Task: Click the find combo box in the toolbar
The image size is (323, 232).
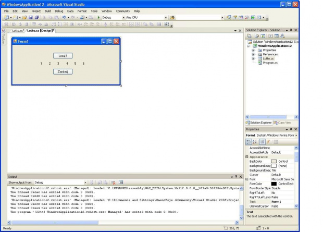Action: coord(200,18)
